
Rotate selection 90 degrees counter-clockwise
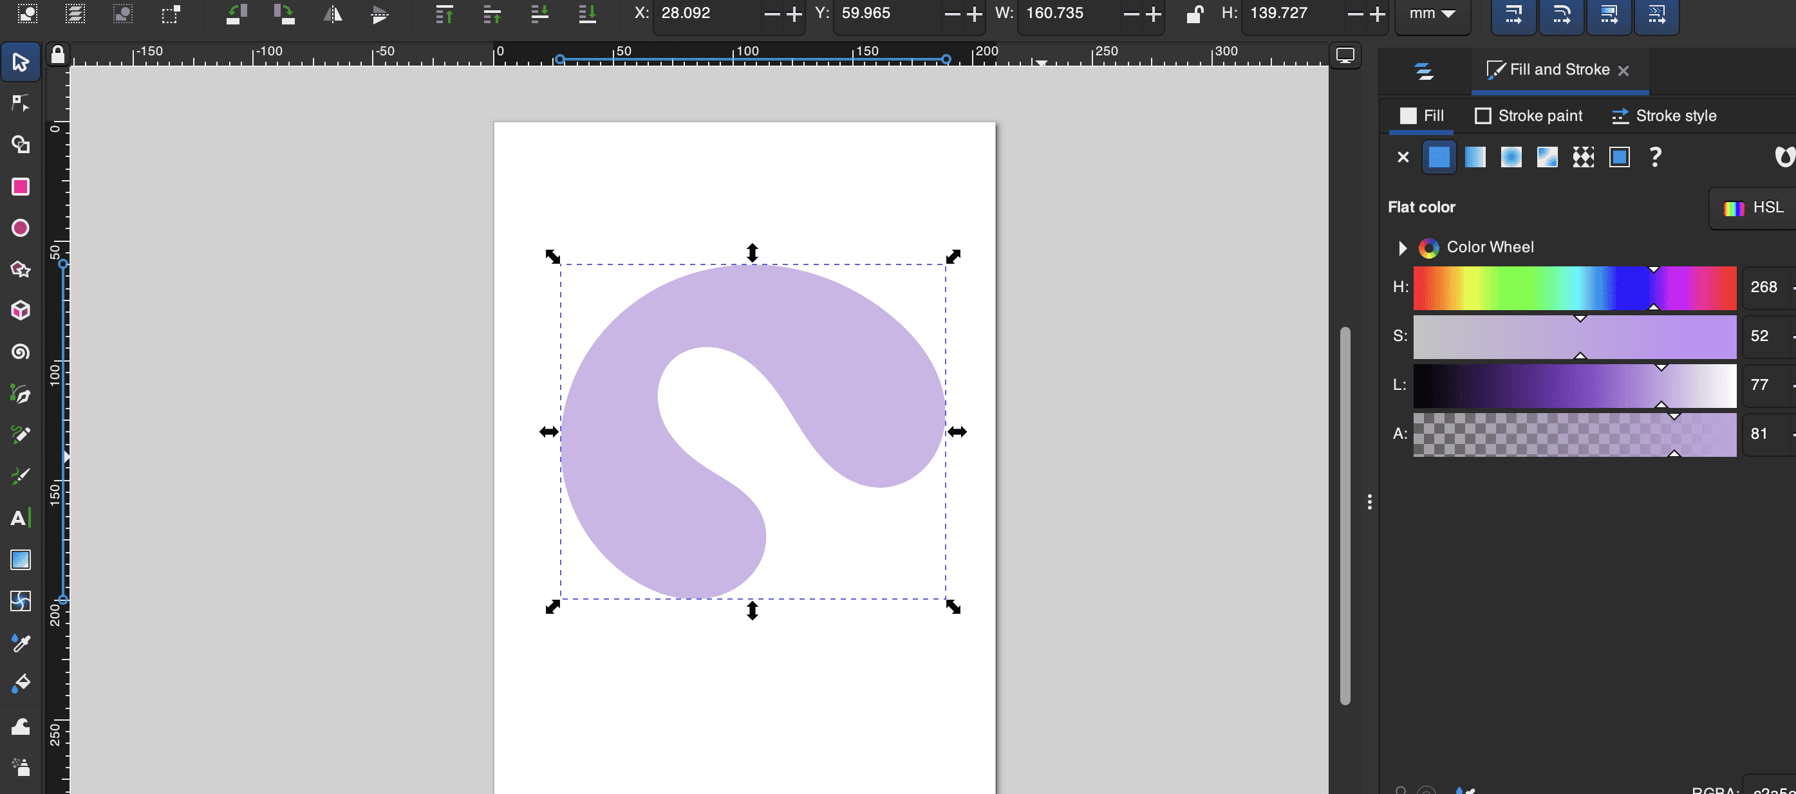pyautogui.click(x=237, y=14)
